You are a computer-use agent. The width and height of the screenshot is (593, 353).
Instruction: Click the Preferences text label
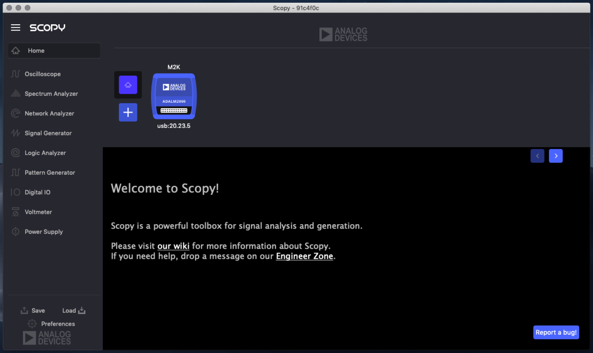tap(58, 324)
